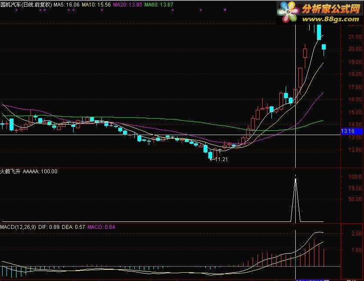This screenshot has height=281, width=364.
Task: Click the 100.0 indicator axis label
Action: [355, 177]
